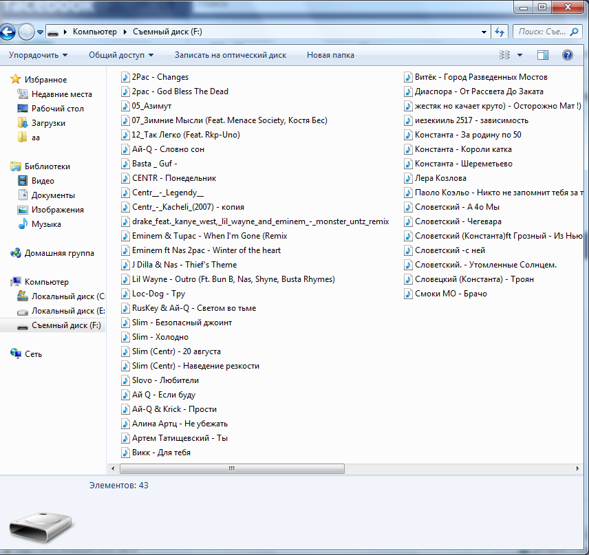Click audio icon of Витёк - Город Разведенных Мостов
This screenshot has width=589, height=555.
tap(408, 77)
